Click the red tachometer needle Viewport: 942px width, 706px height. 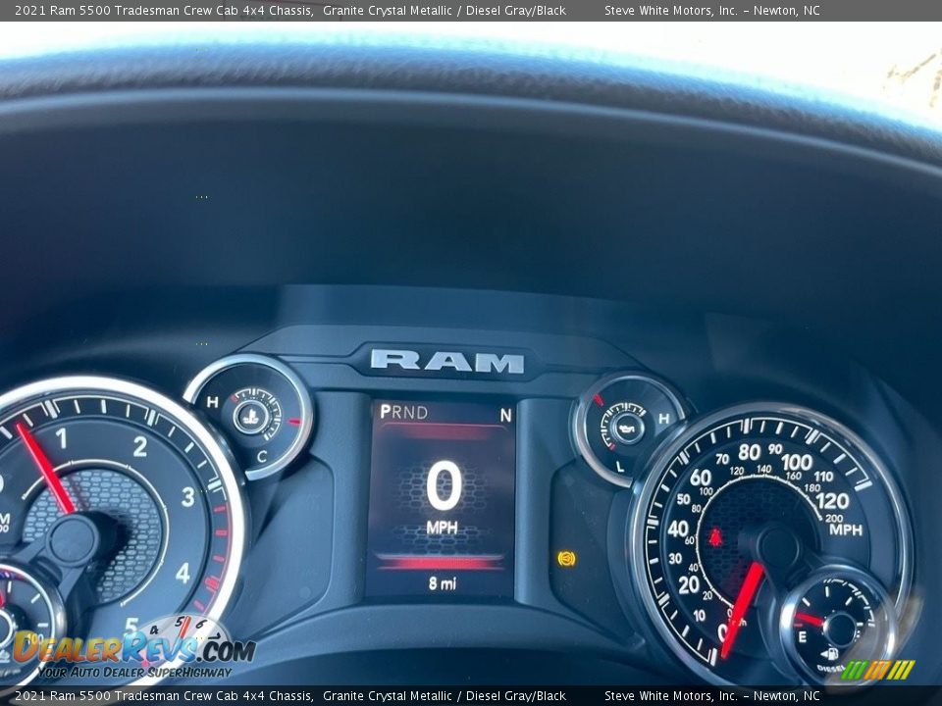45,468
